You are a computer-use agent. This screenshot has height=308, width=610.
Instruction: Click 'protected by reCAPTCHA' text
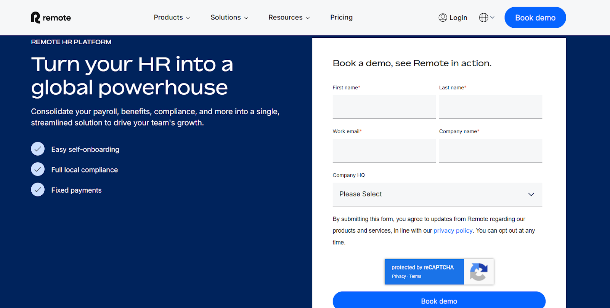[x=422, y=267]
